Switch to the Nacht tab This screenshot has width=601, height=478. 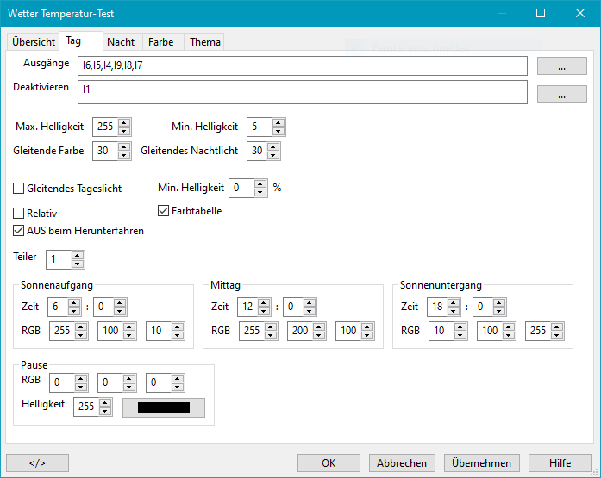[x=121, y=42]
